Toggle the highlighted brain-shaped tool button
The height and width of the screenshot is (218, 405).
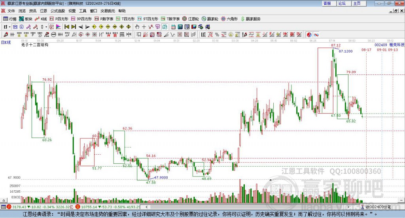(165, 27)
